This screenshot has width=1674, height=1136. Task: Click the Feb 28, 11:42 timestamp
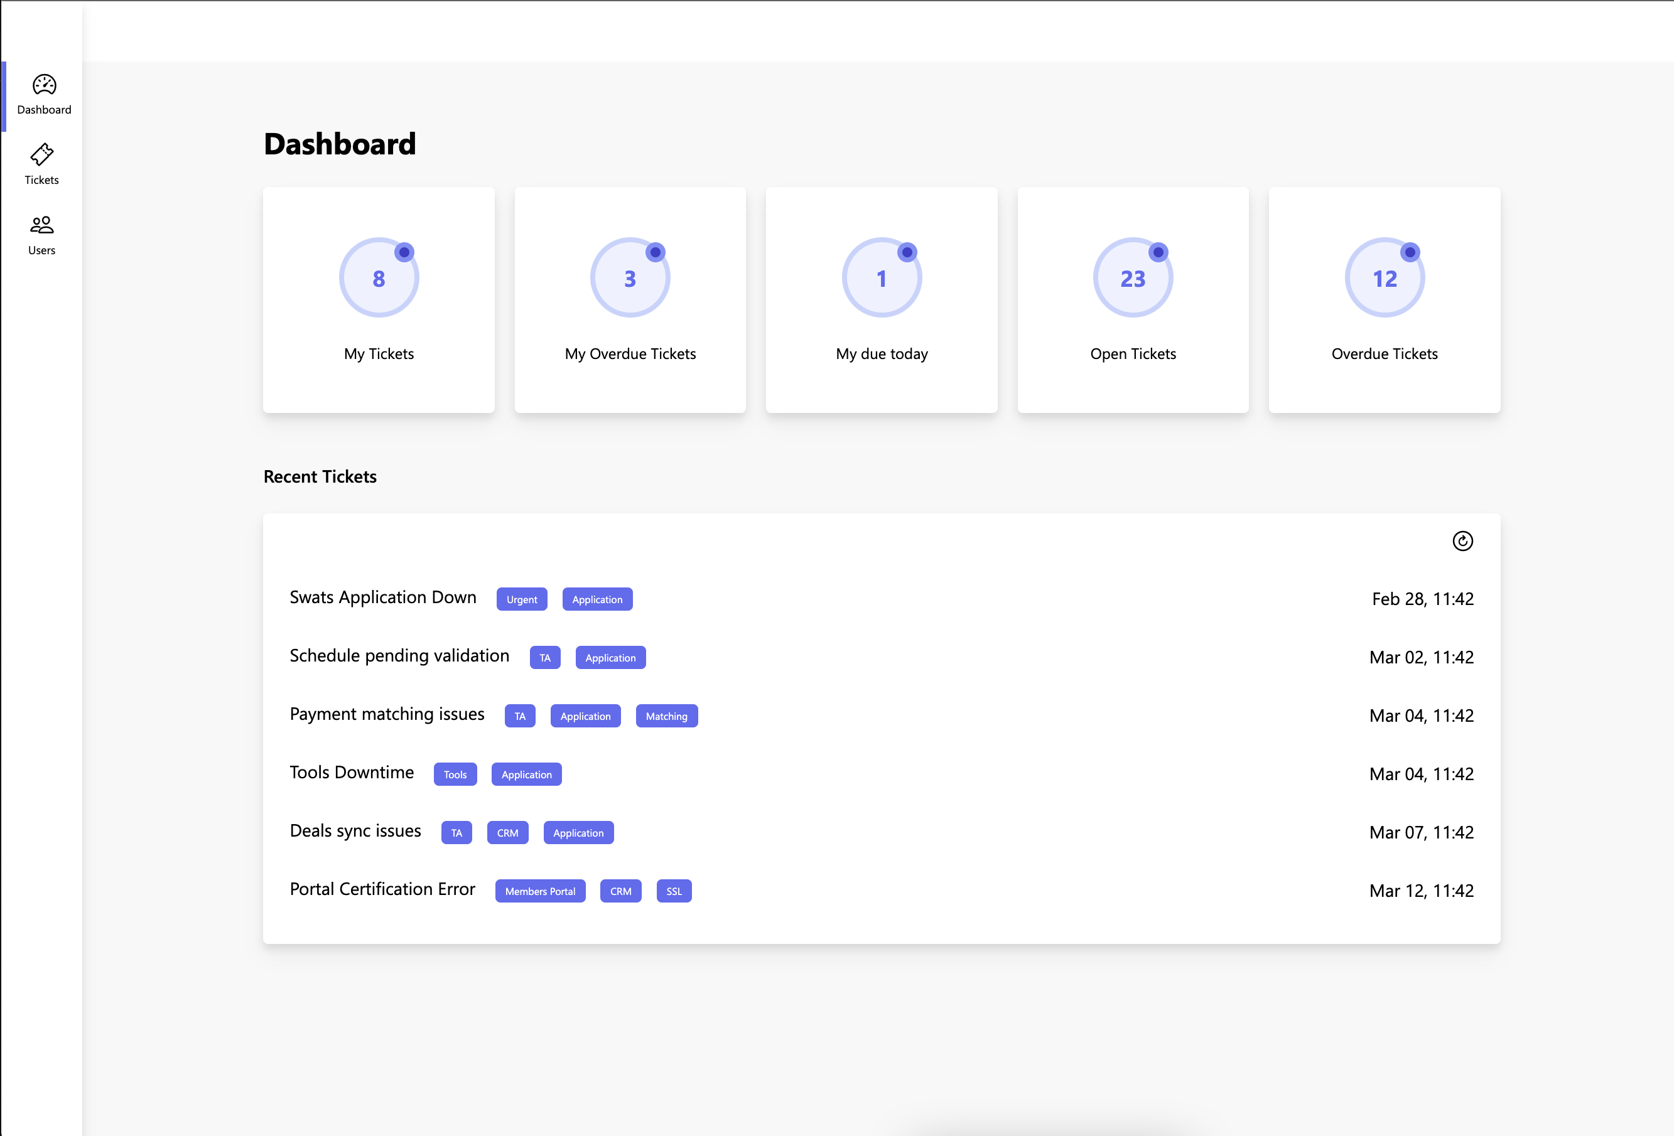coord(1423,599)
